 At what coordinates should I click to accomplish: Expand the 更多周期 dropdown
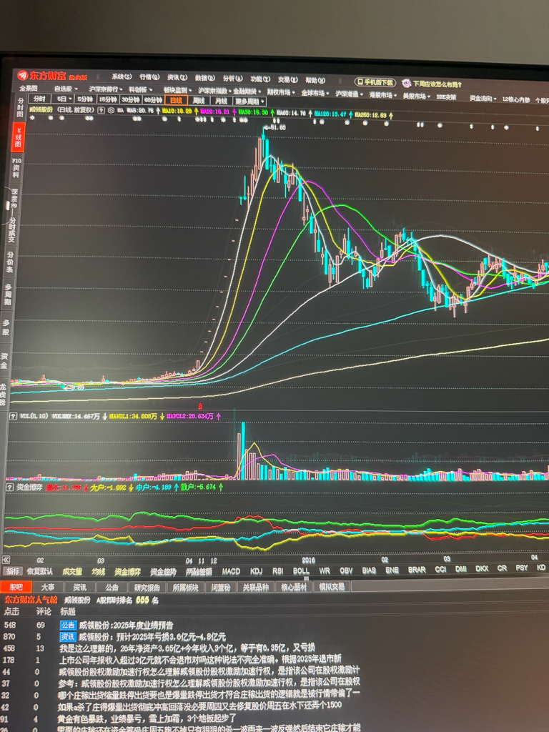[x=249, y=102]
